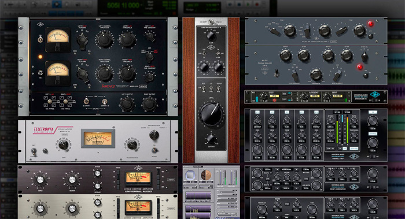Turn Pultec EQP-1A leftmost boost knob
The image size is (405, 219).
coord(286,55)
